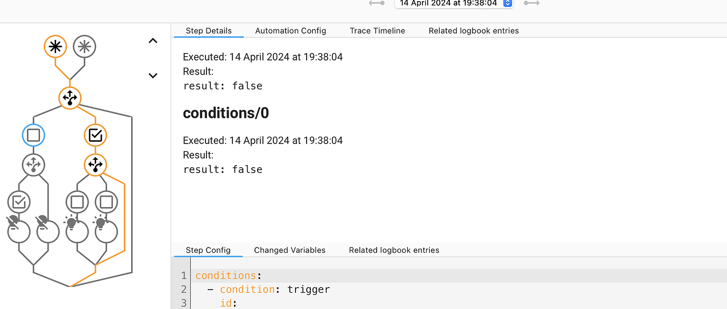
Task: Click the 'conditions:' code line
Action: coord(229,275)
